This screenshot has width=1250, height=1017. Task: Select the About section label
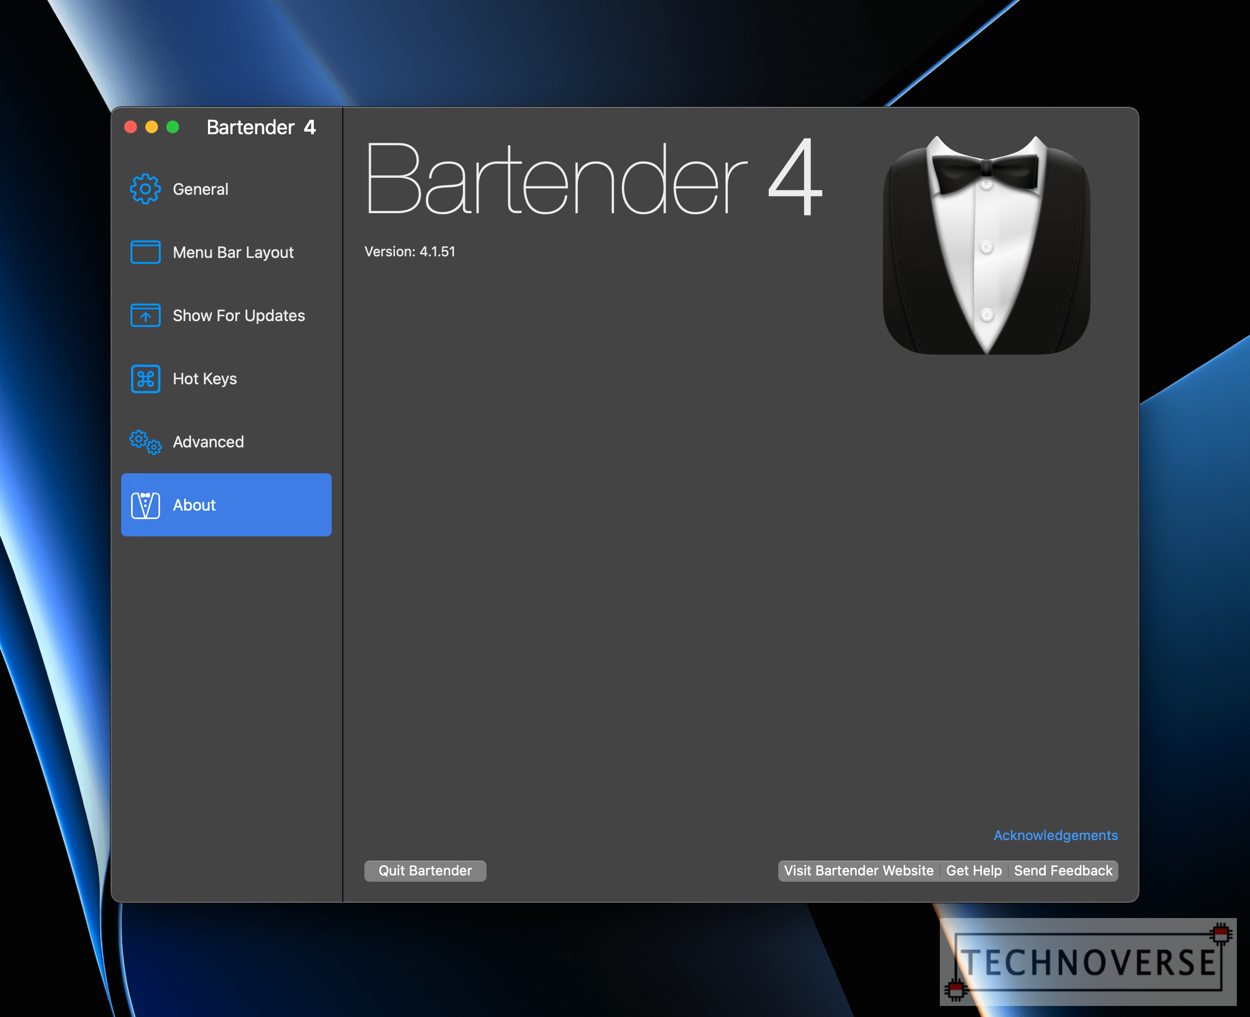(x=194, y=505)
